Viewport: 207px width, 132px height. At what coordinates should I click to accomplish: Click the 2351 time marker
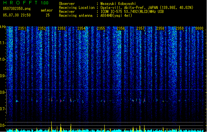(22, 28)
